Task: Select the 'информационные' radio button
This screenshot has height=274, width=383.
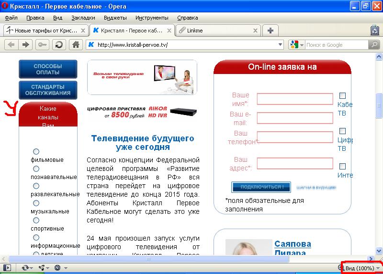Action: point(36,237)
